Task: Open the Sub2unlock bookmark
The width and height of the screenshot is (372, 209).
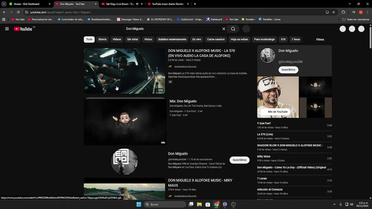Action: point(190,19)
